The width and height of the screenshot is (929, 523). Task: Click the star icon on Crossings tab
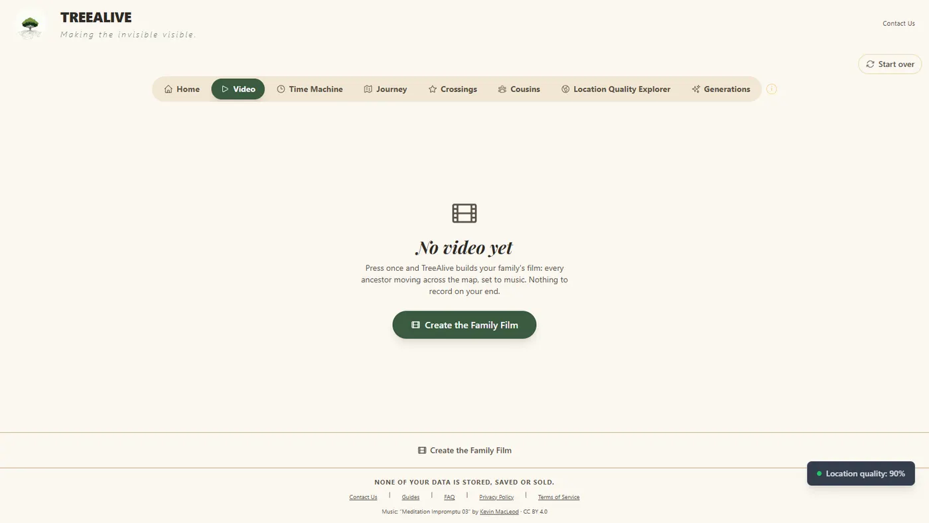(432, 89)
